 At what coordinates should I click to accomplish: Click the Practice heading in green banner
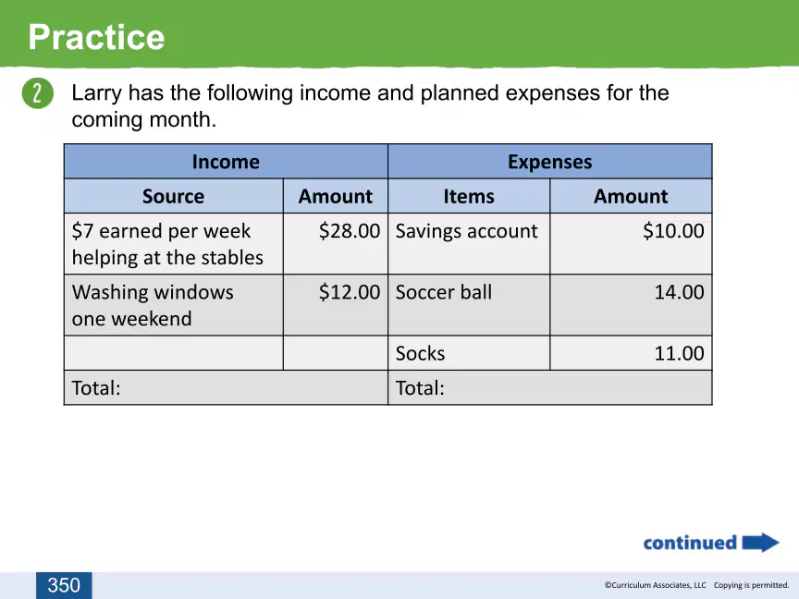click(x=96, y=37)
